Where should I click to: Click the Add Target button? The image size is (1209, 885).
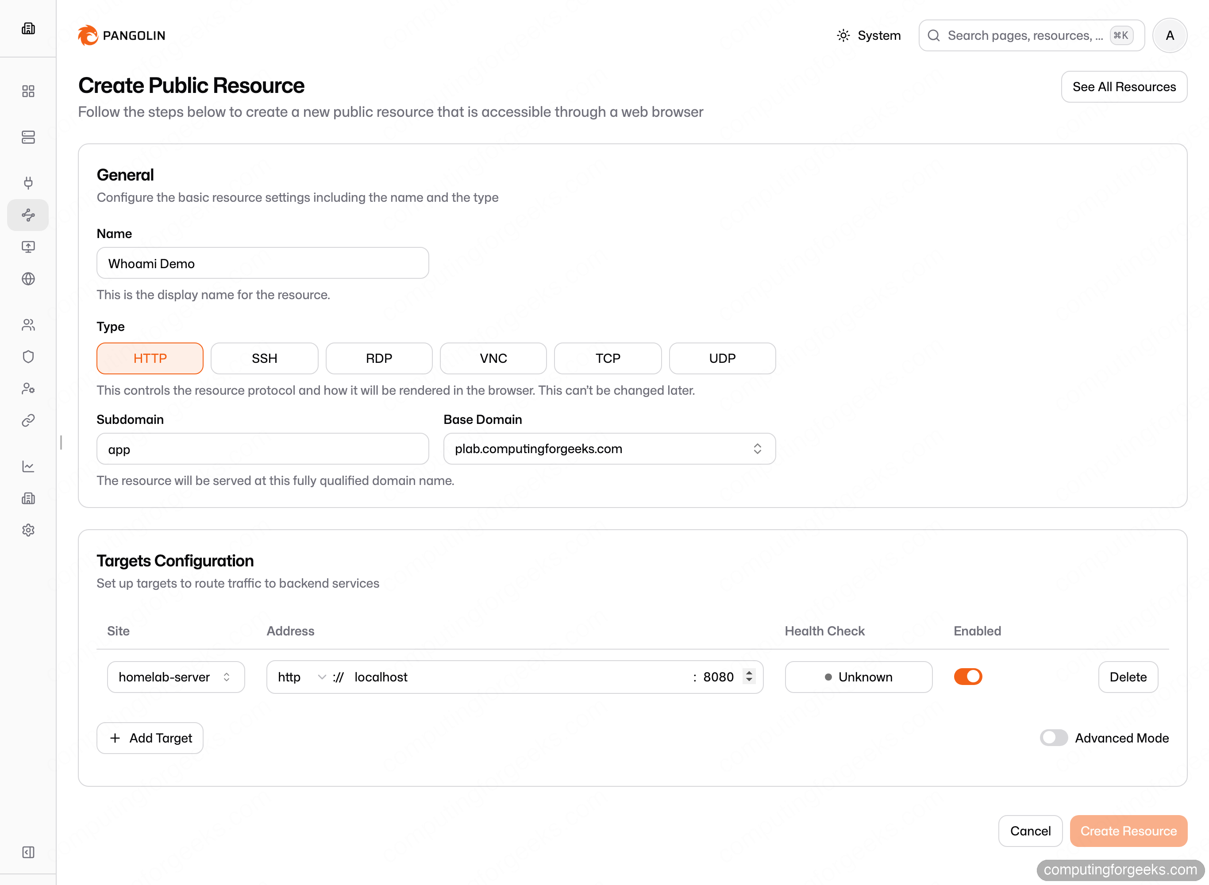tap(150, 738)
